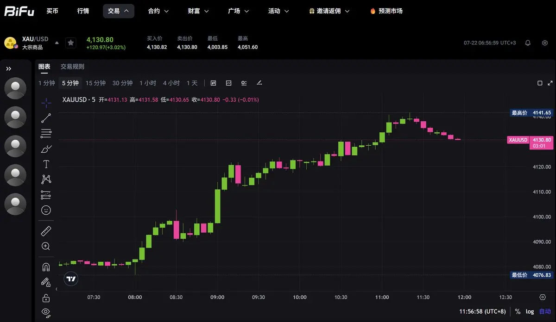Screen dimensions: 556x322
Task: Open the candlestick chart type selector
Action: [213, 83]
